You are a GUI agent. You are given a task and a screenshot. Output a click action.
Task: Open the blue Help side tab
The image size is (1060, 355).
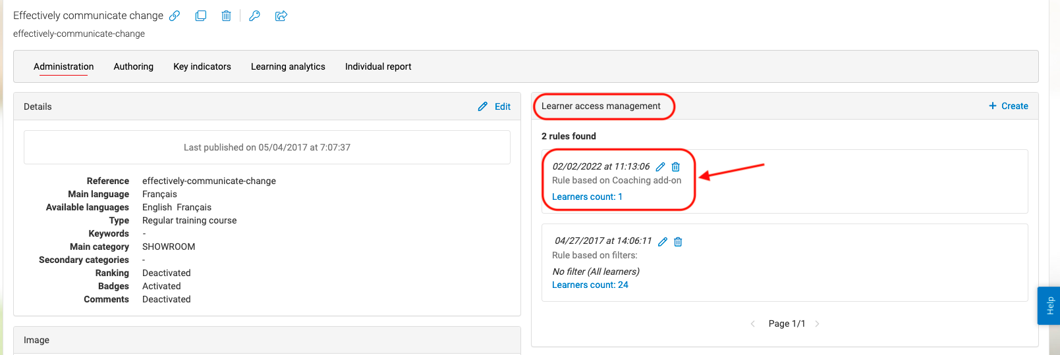point(1049,306)
